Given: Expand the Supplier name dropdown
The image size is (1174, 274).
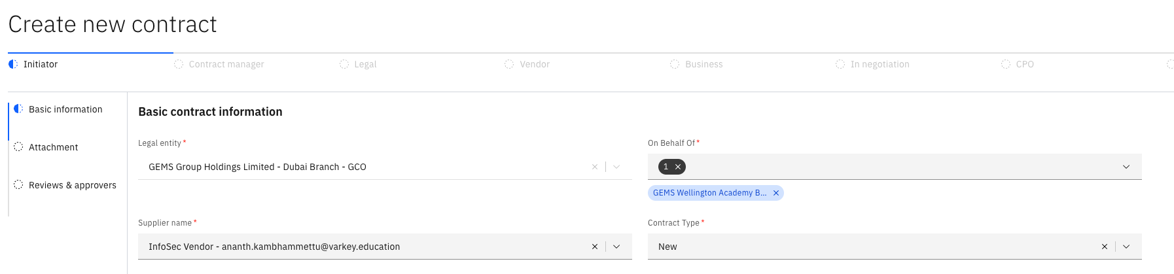Looking at the screenshot, I should [616, 247].
